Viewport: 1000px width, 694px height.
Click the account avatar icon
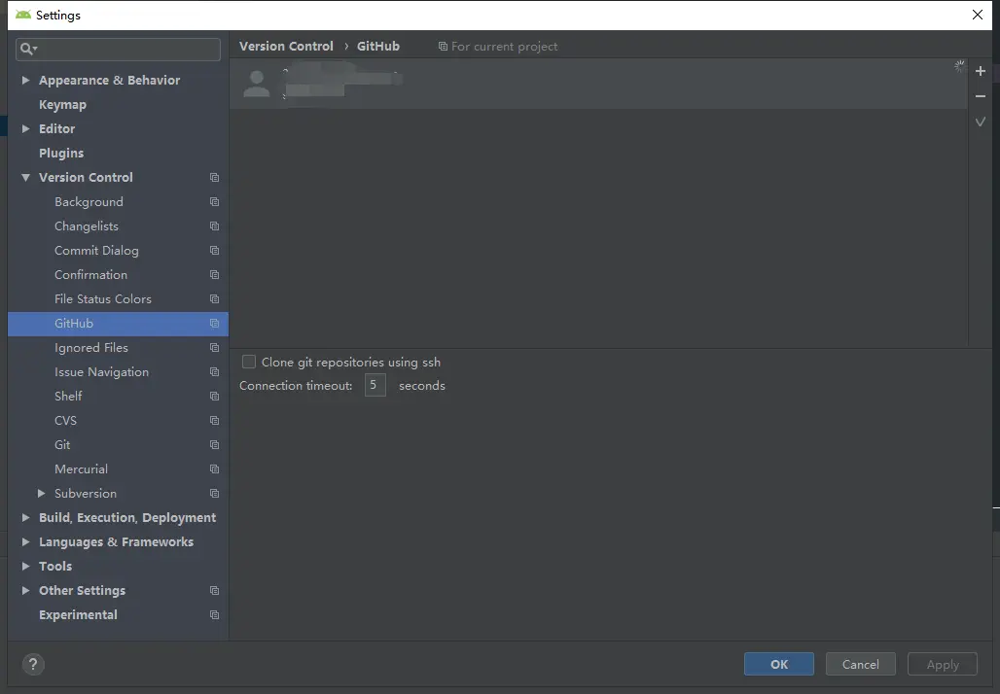coord(257,85)
